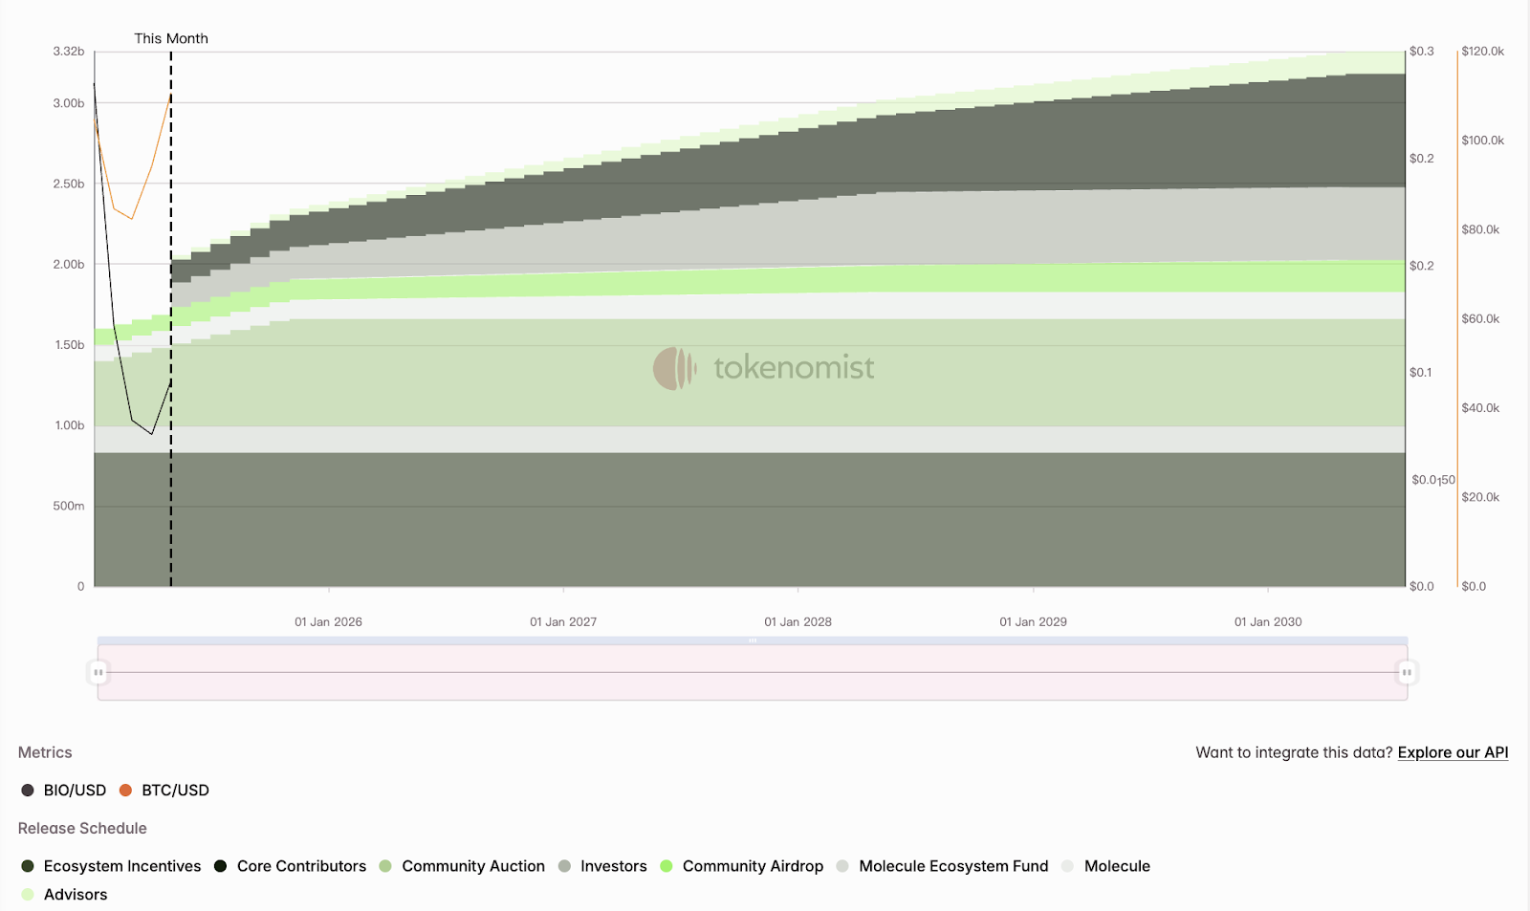Toggle the Molecule release series
Screen dimensions: 1530x911
pyautogui.click(x=1105, y=866)
